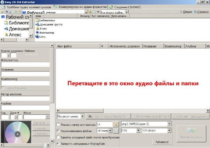Open the Создание CD/DVD tab
This screenshot has height=148, width=210.
click(124, 7)
